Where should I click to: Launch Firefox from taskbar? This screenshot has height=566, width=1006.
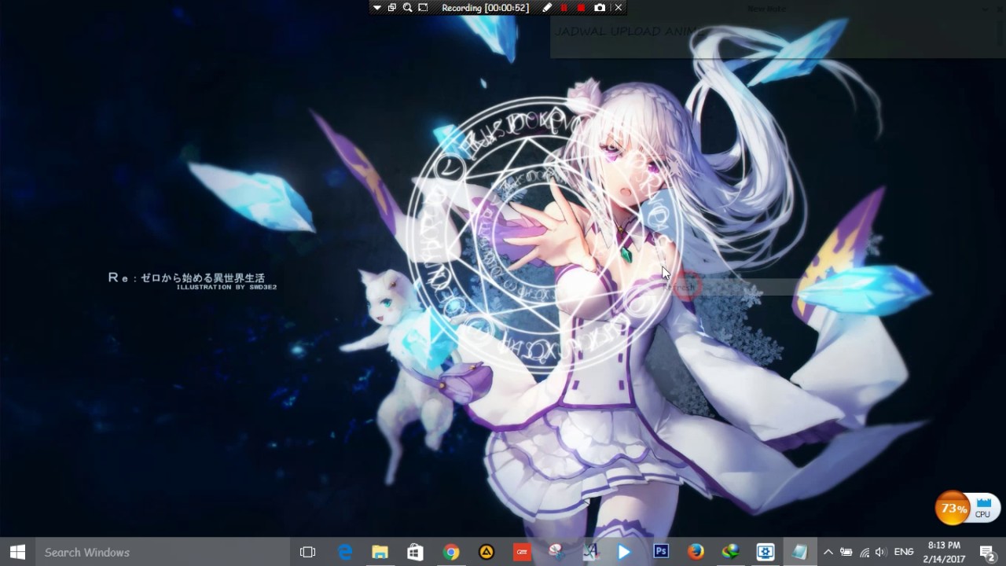(696, 552)
